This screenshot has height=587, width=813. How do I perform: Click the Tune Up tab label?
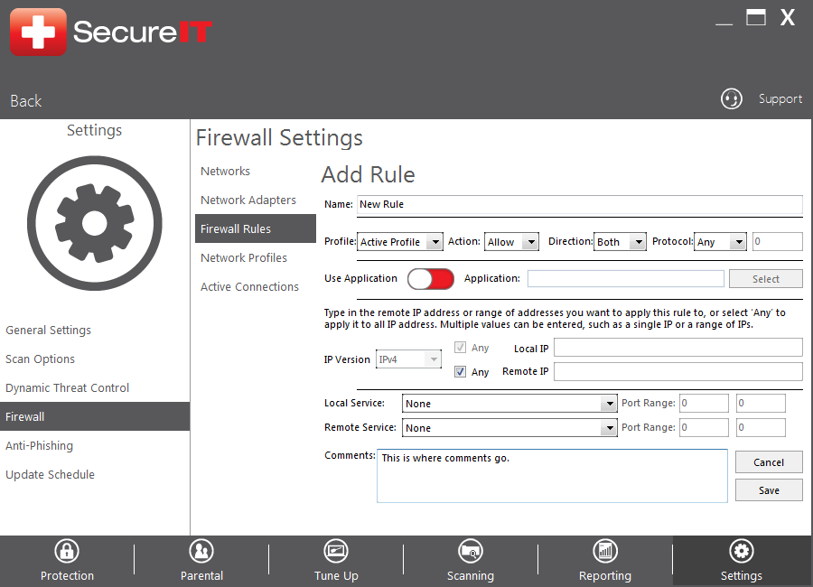click(x=336, y=575)
